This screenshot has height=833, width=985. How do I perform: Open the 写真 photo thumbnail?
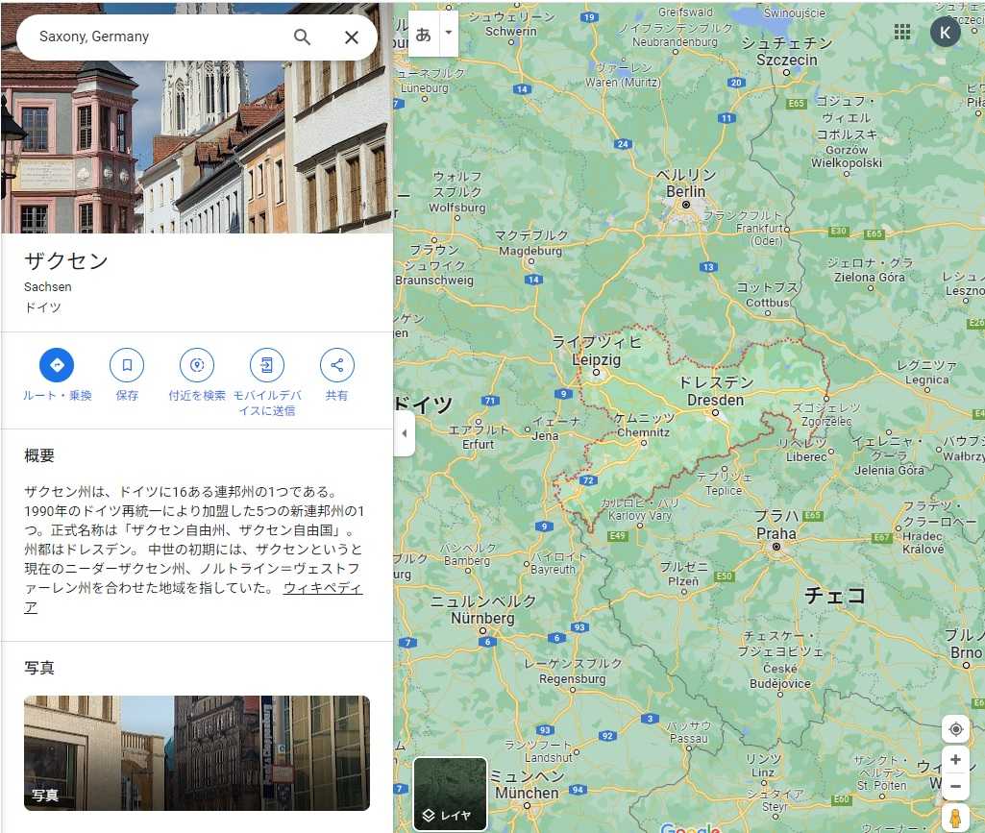[197, 752]
